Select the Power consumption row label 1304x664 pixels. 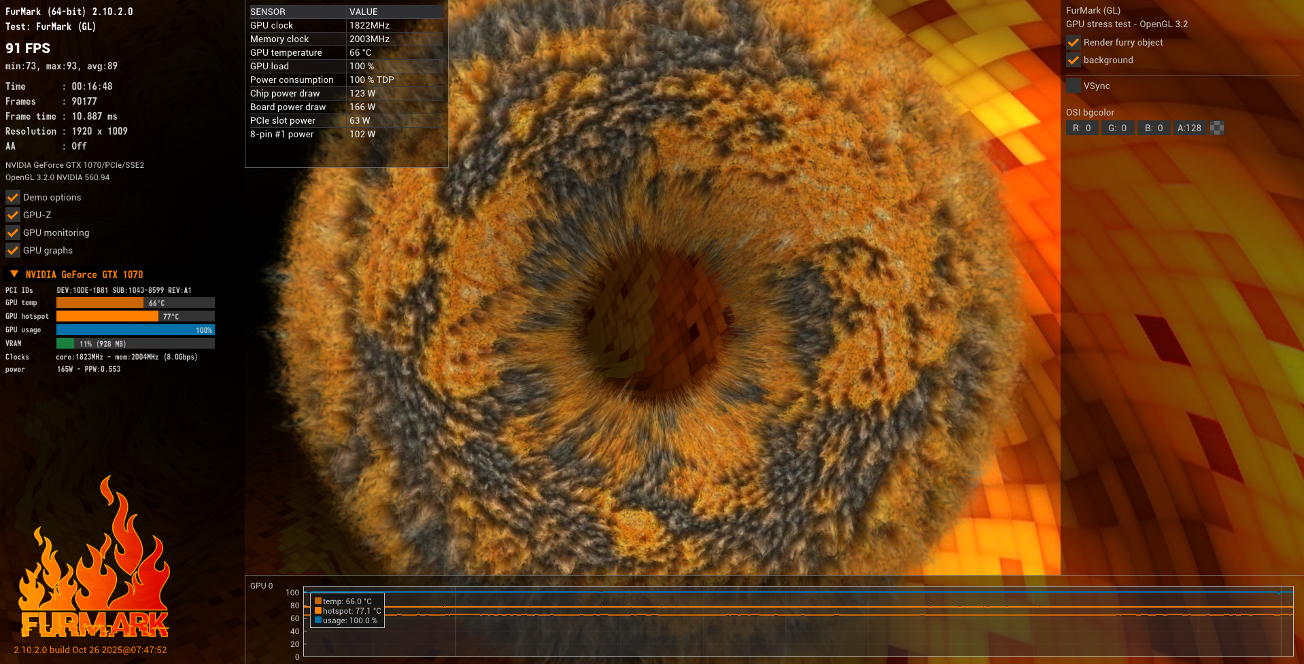(292, 80)
